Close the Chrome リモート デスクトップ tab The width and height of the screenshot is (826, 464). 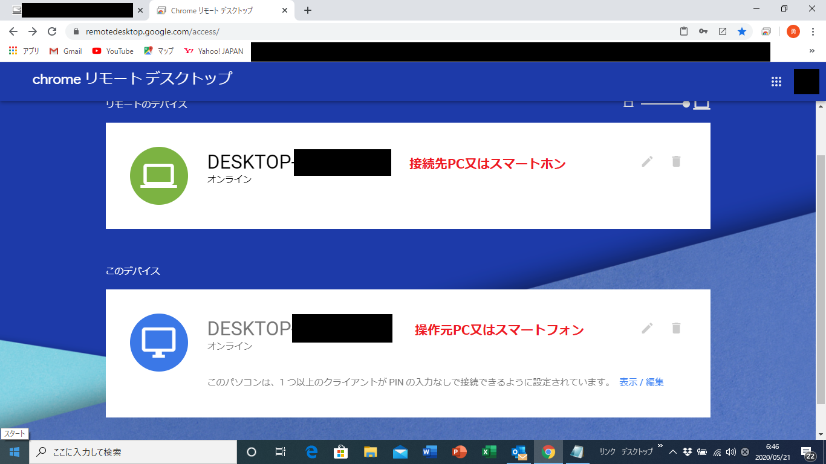click(x=285, y=11)
